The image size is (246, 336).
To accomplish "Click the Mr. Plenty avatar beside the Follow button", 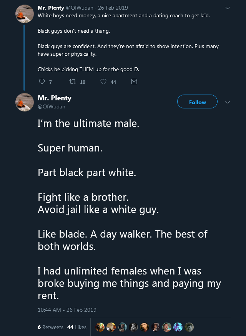I will pos(25,102).
